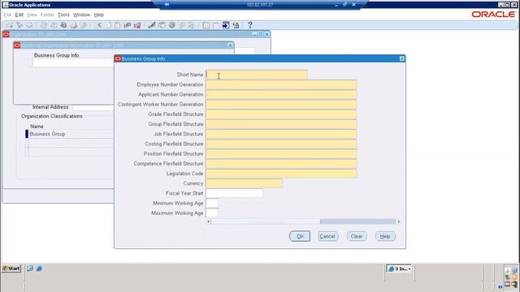Click the scrollbar left arrow in dialog
The width and height of the screenshot is (520, 292).
208,221
